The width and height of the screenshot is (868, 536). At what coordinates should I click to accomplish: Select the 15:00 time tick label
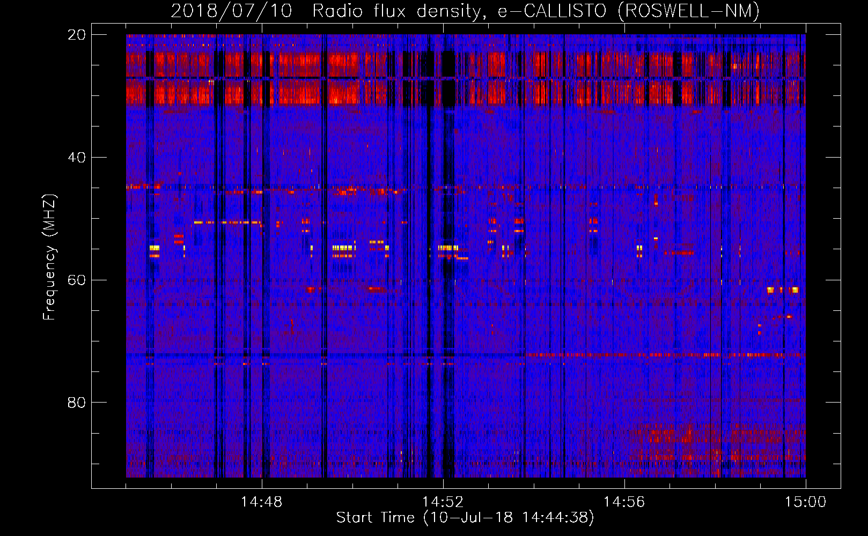[805, 502]
